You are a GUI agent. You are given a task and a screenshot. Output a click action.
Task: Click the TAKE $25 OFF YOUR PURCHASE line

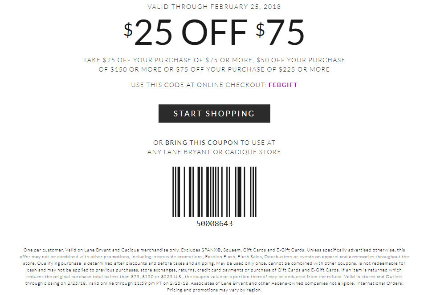coord(214,60)
